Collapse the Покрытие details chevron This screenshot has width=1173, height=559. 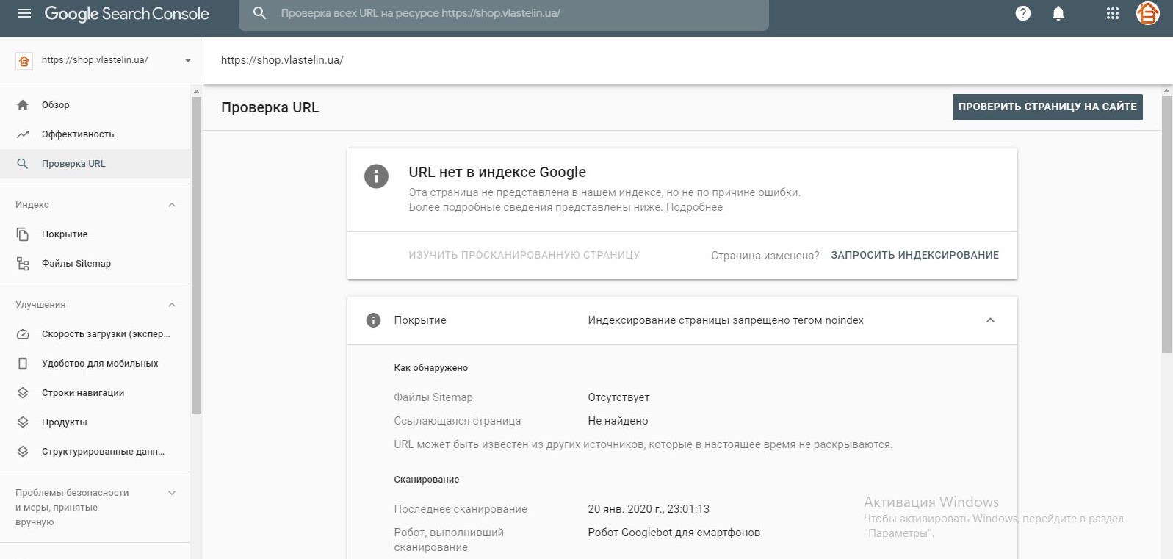click(990, 320)
